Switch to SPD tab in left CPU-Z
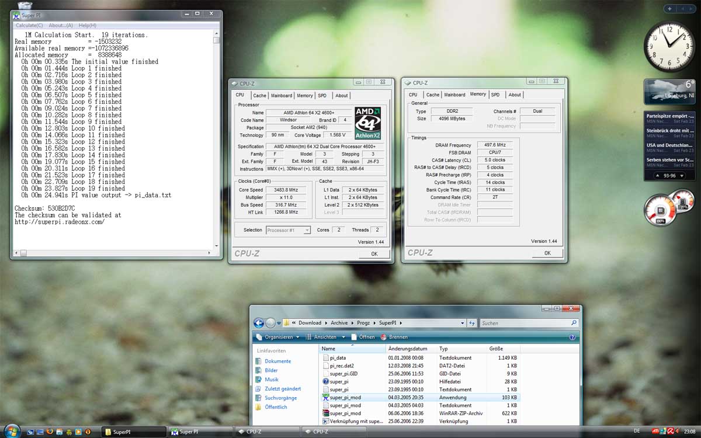The height and width of the screenshot is (438, 701). coord(322,96)
